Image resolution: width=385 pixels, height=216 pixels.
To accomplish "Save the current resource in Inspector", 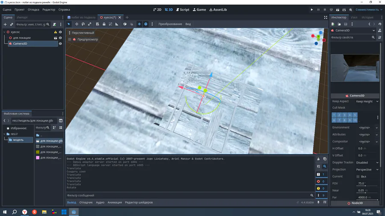I will pyautogui.click(x=346, y=24).
